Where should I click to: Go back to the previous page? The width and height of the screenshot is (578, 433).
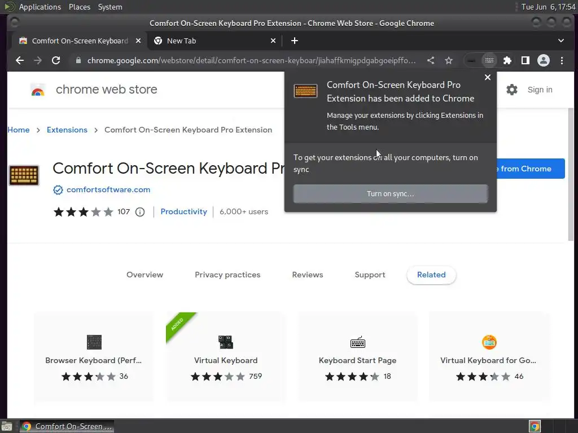(20, 60)
